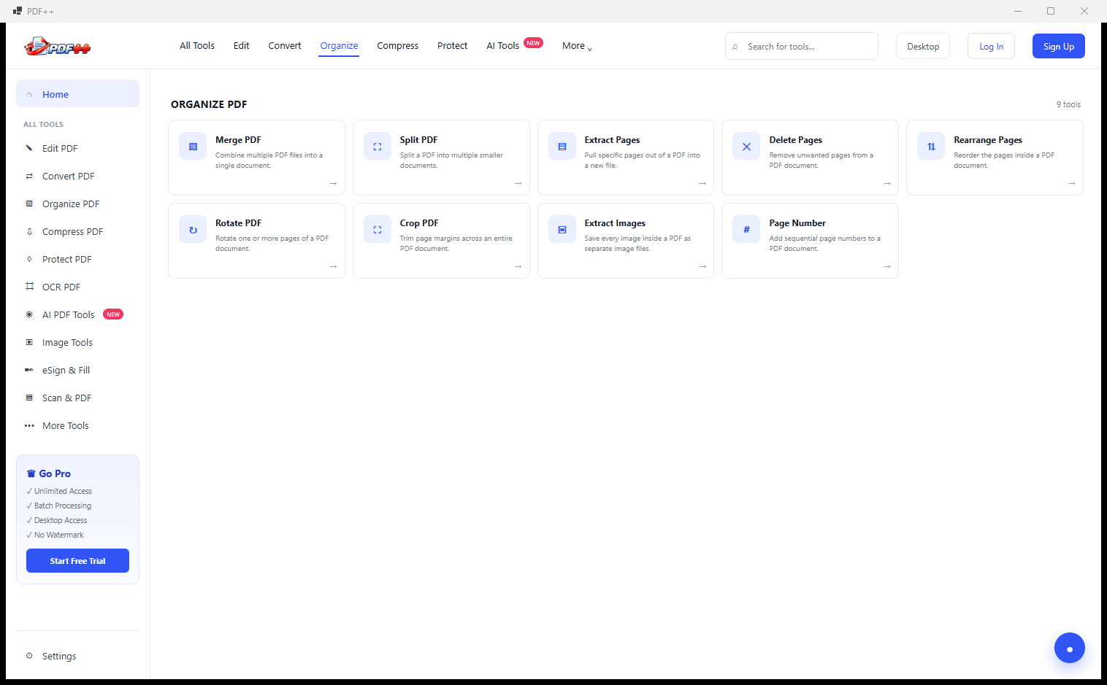Click the Log In button
Viewport: 1107px width, 685px height.
point(991,46)
